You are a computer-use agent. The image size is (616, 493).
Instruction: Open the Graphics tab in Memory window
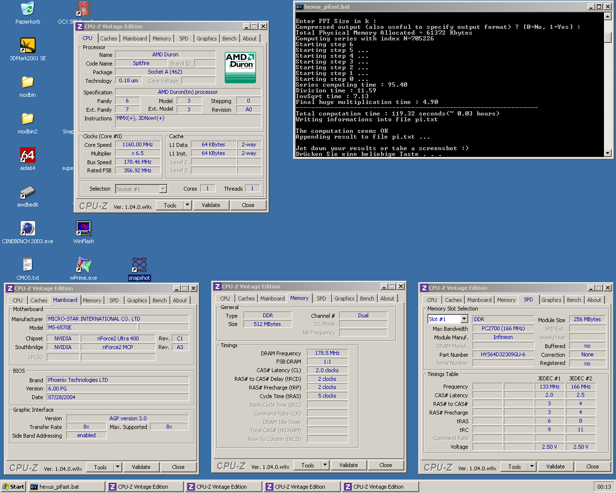345,298
